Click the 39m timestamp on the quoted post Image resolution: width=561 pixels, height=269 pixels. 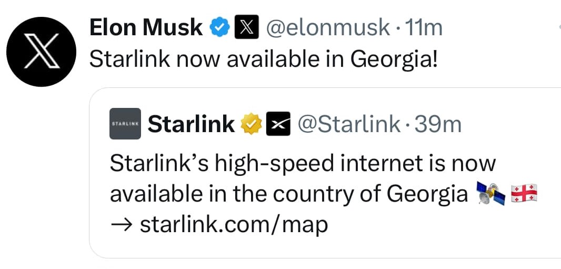pos(438,124)
